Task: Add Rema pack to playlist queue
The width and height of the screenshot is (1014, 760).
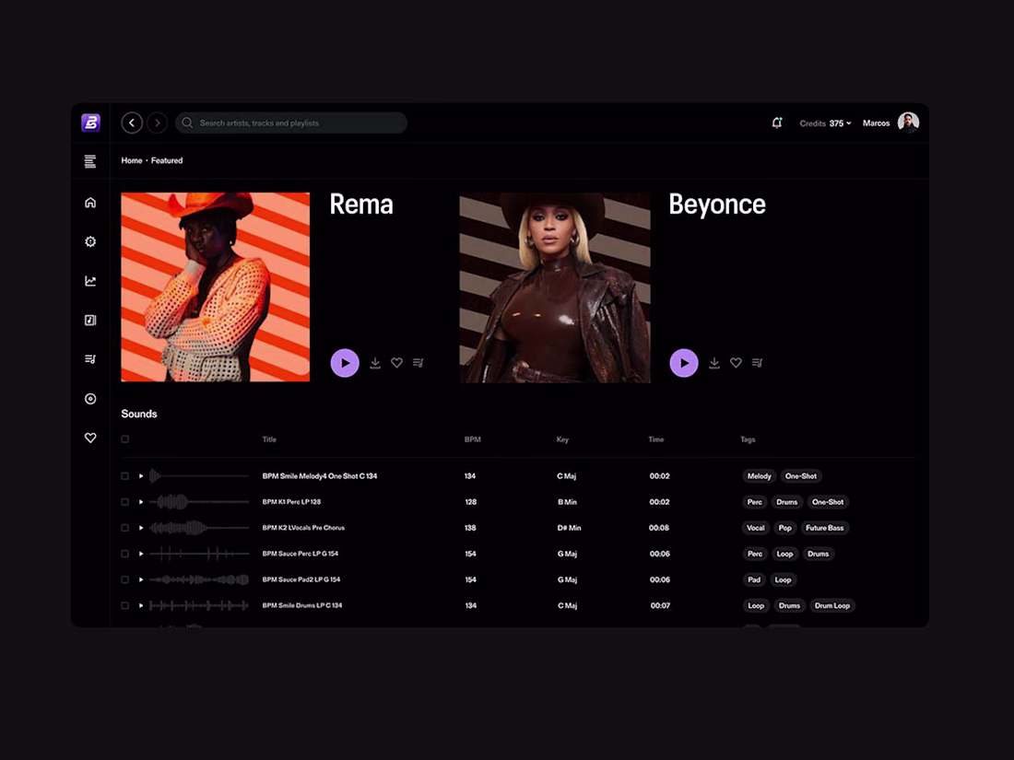Action: coord(419,363)
